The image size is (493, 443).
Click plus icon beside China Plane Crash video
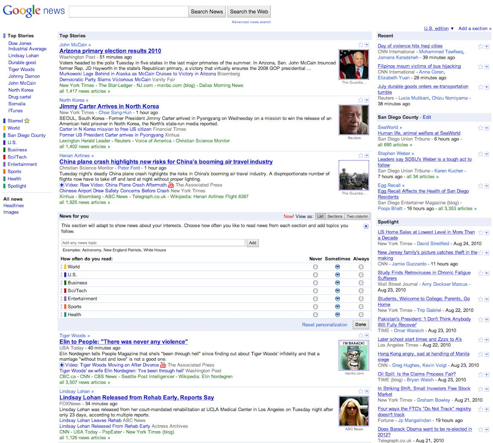[62, 185]
